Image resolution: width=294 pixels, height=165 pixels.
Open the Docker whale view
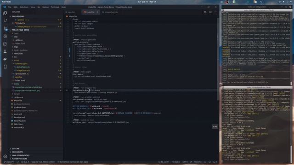[5, 59]
